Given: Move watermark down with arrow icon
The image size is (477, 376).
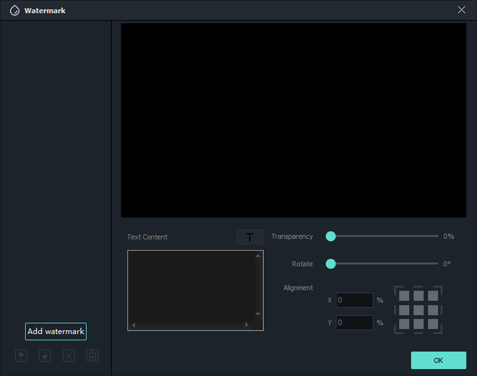Looking at the screenshot, I should tap(45, 356).
